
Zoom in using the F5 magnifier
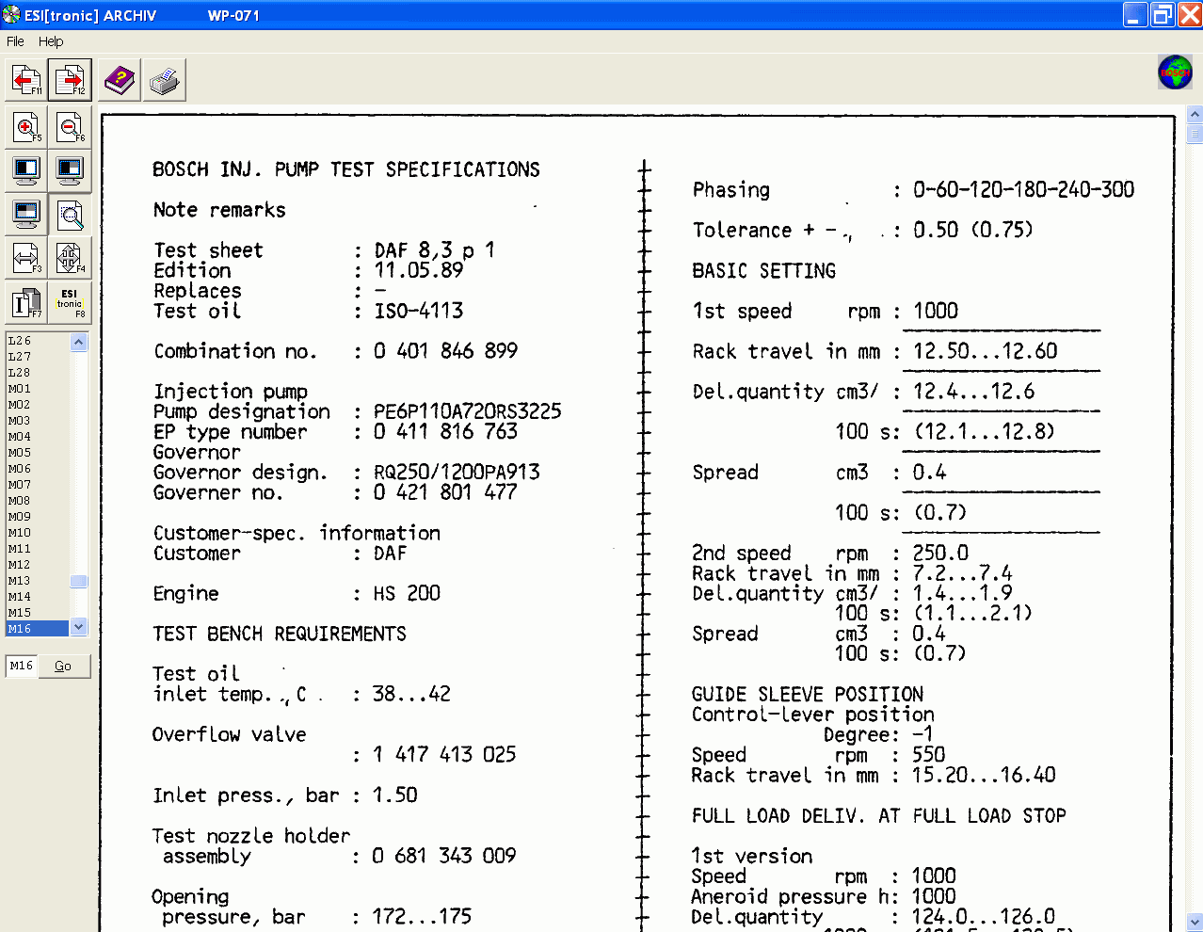coord(26,126)
